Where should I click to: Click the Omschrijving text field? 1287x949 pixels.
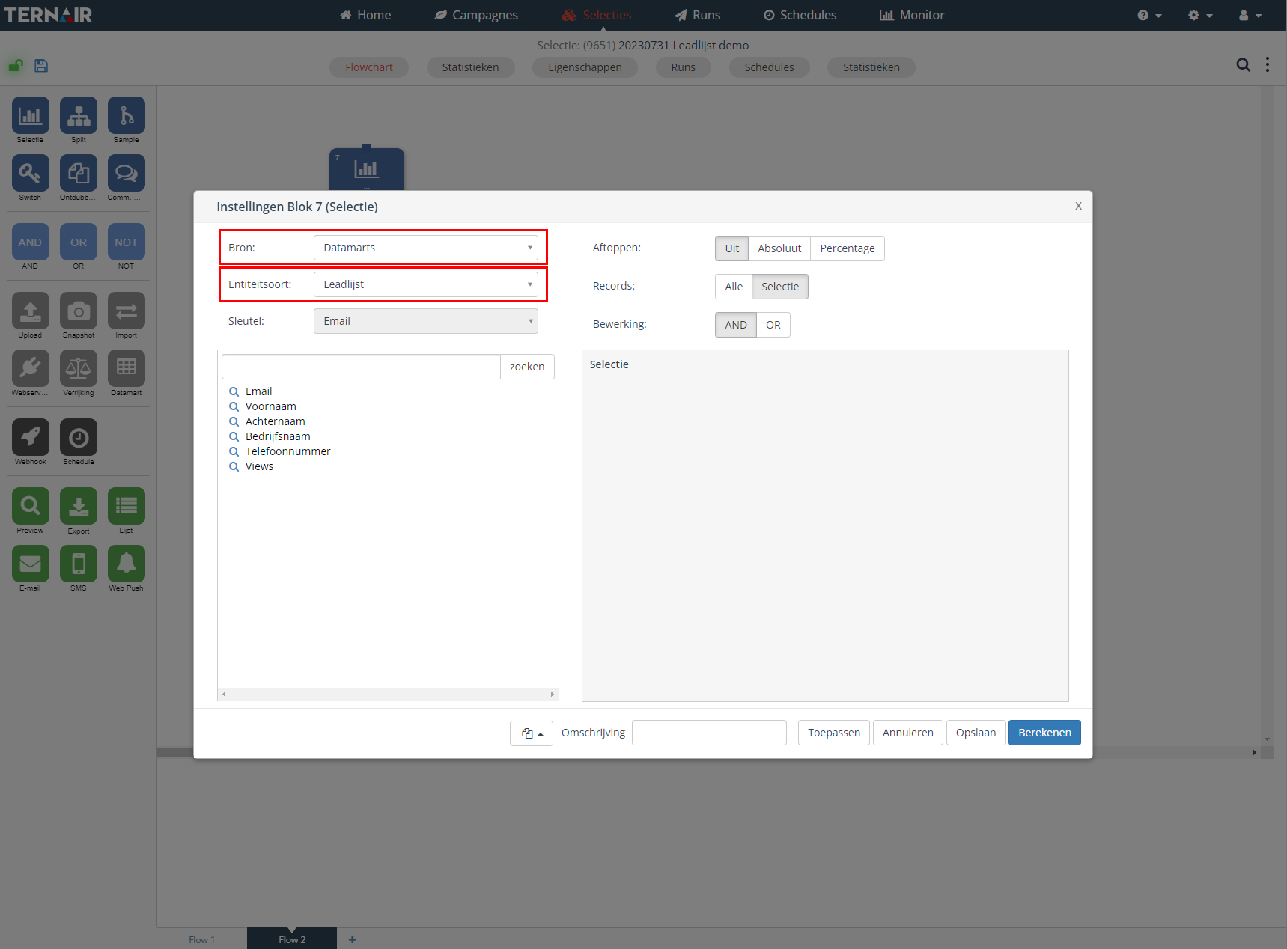coord(709,733)
